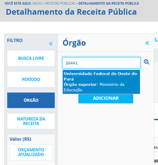
Task: Open RECEITAS PÚBLICAS breadcrumb link
Action: pos(60,3)
